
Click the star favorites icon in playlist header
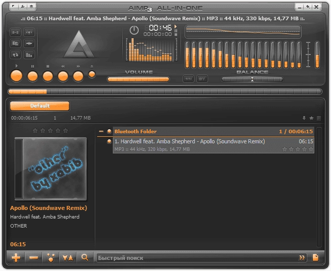pyautogui.click(x=311, y=118)
